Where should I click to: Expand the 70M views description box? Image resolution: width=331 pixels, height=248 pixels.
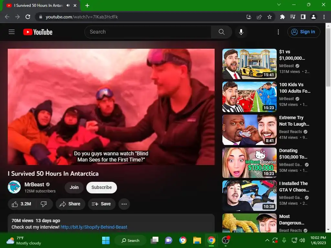pos(111,223)
